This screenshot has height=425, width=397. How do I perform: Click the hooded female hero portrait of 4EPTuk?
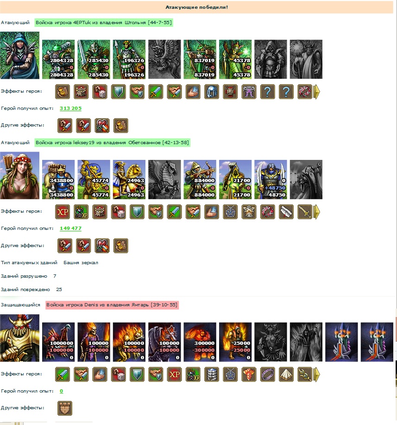tap(19, 55)
